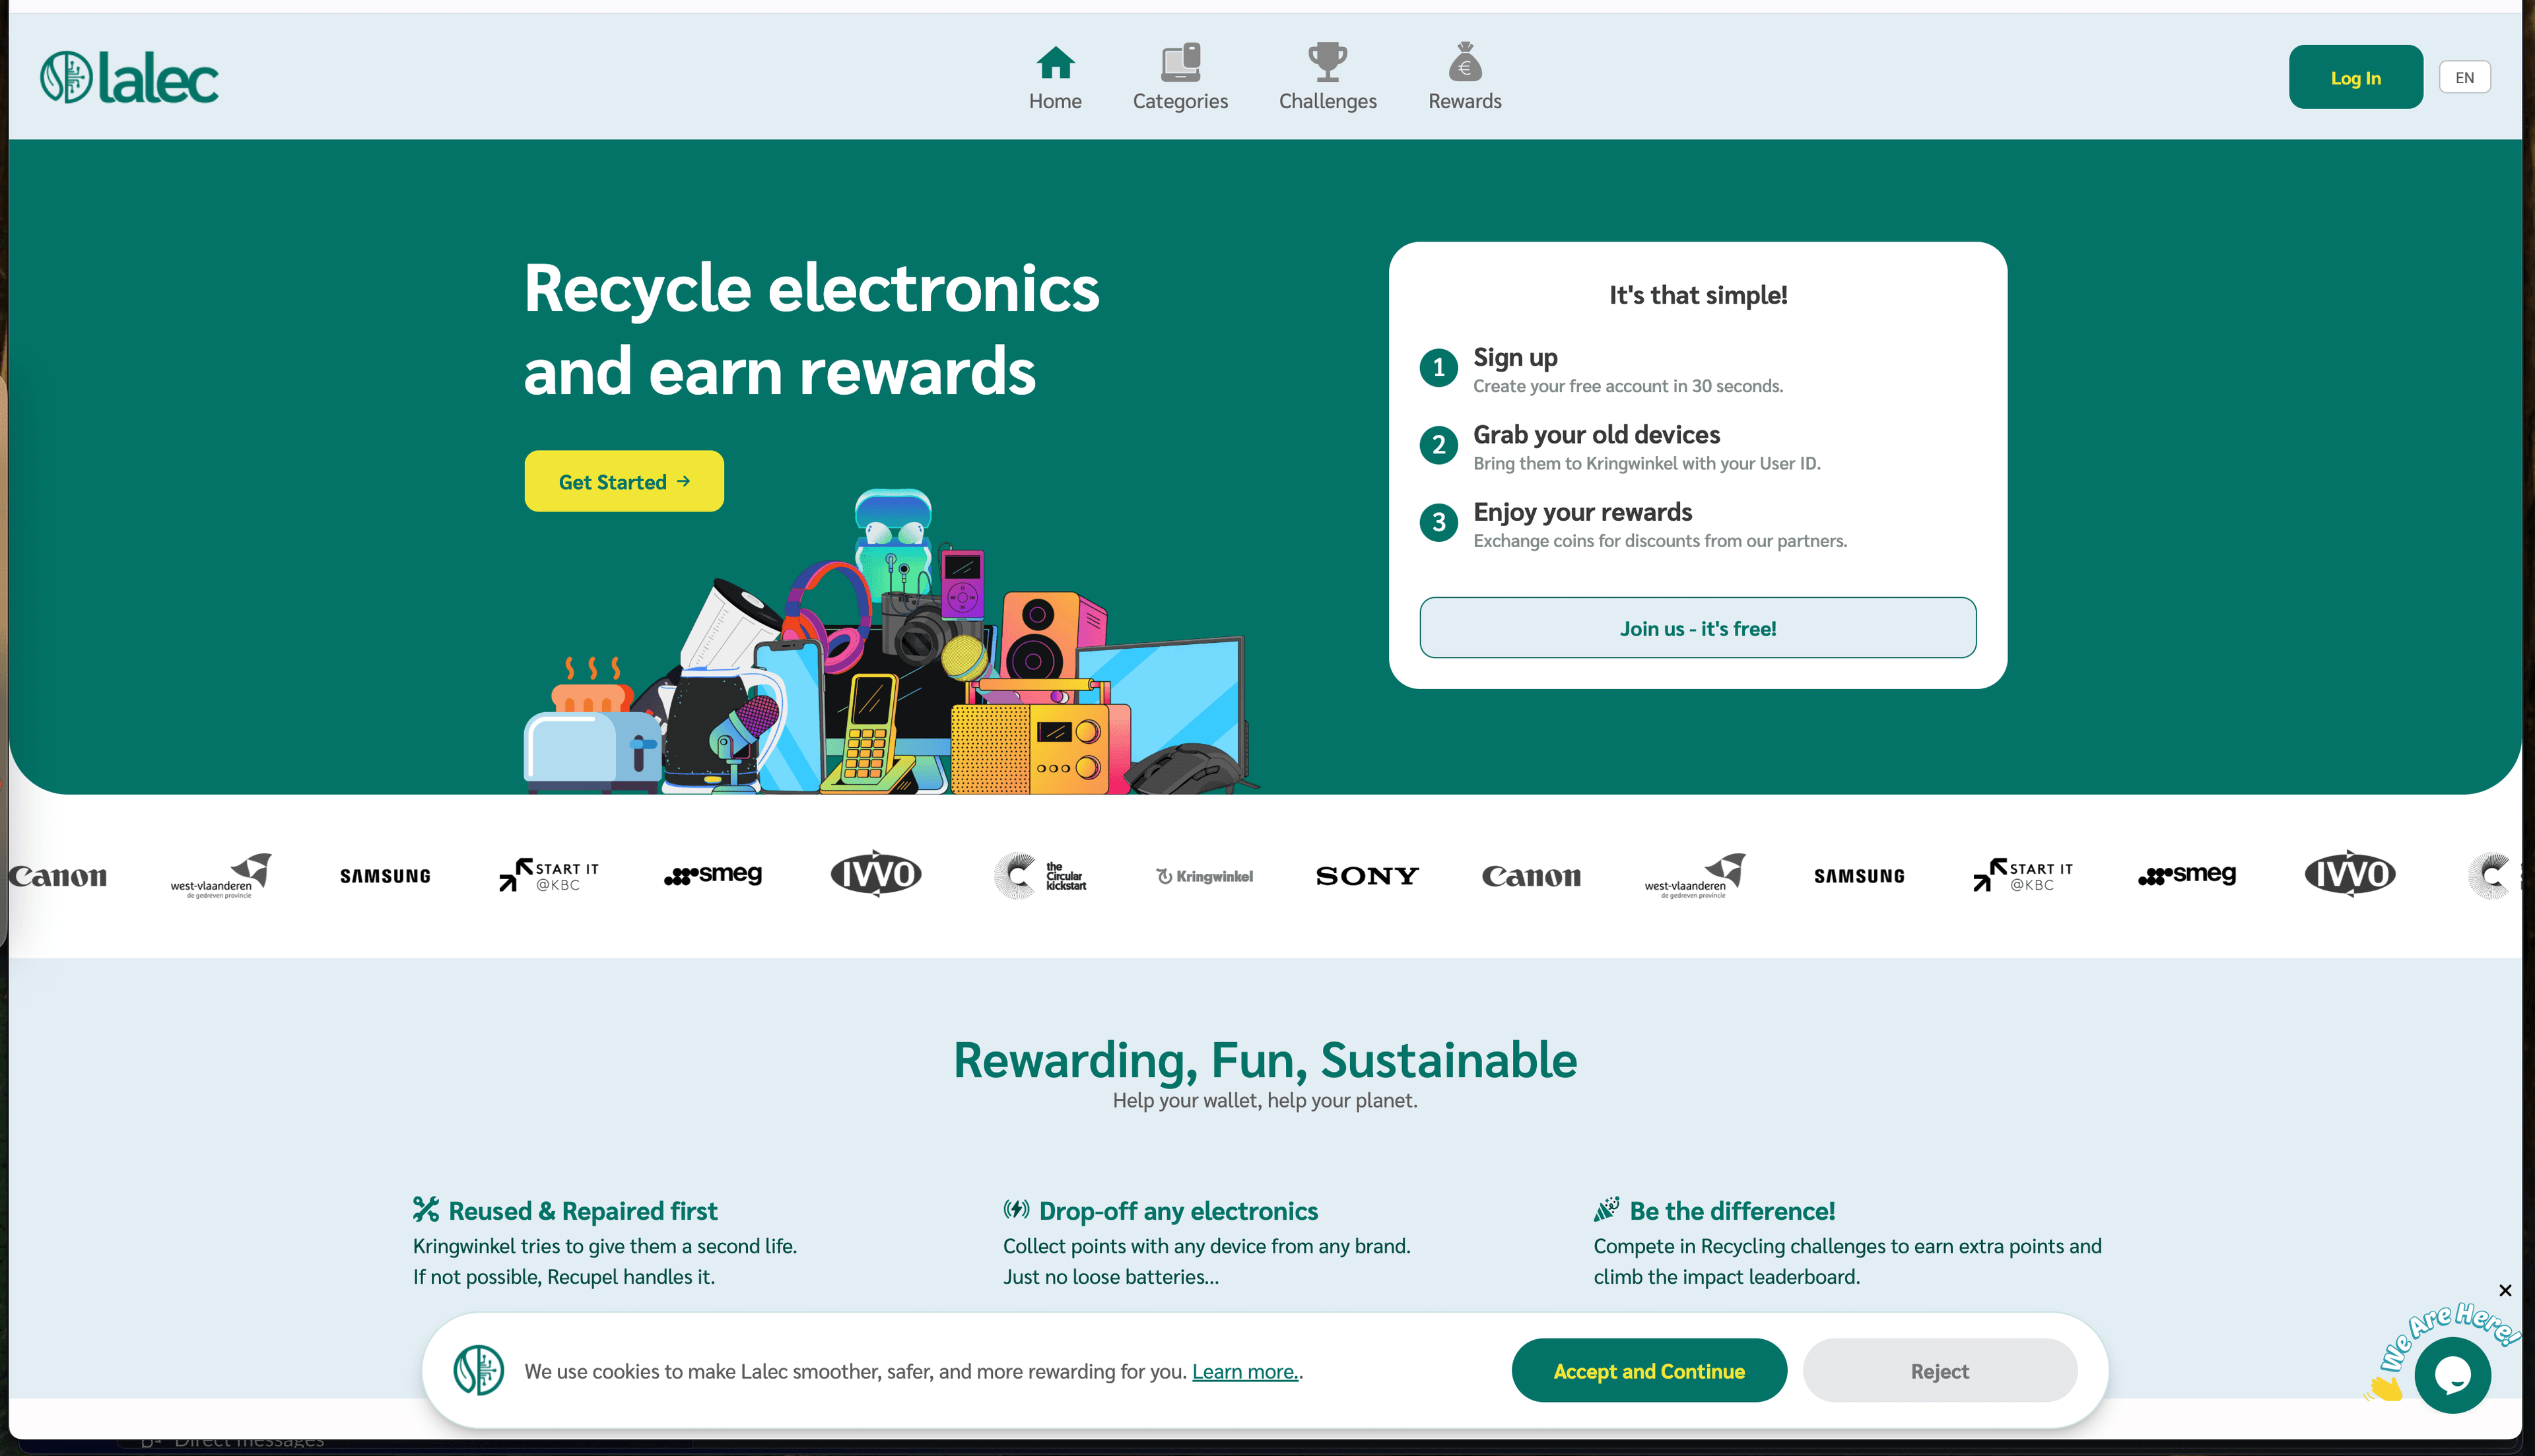Open the Rewards money bag icon
This screenshot has height=1456, width=2535.
click(1464, 62)
